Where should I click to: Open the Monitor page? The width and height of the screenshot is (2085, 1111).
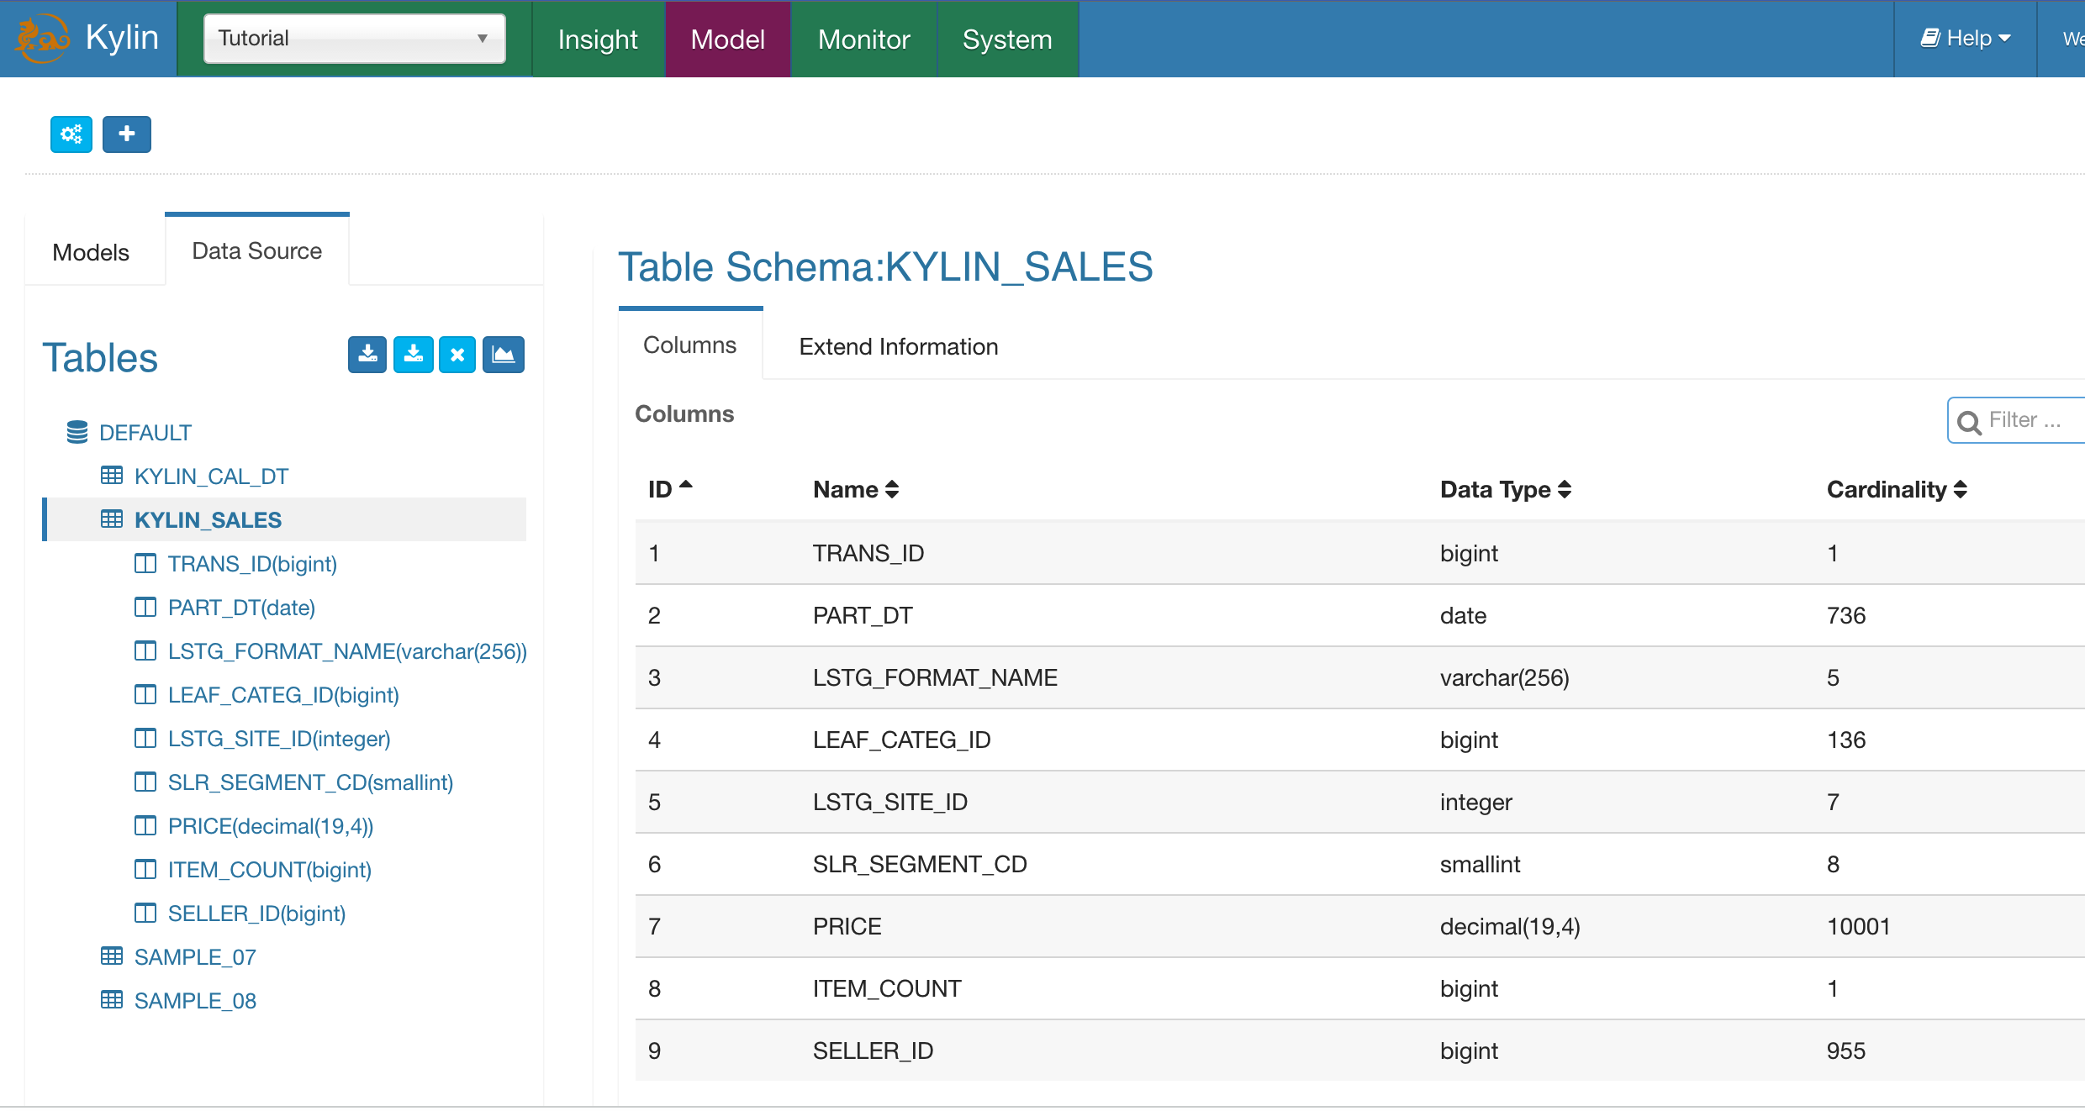pos(863,39)
